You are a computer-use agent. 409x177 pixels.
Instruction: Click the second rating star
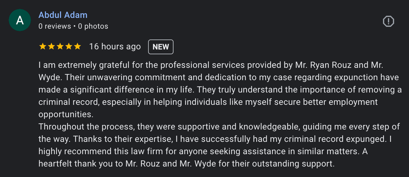[x=51, y=47]
